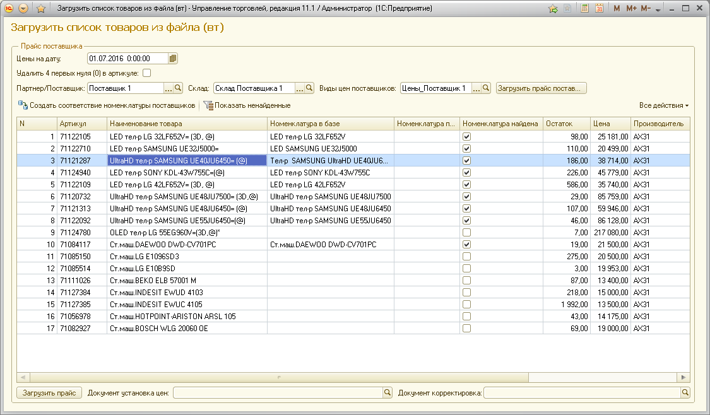Toggle Удалить 4 первых нуля в артикуле checkbox
This screenshot has width=710, height=415.
point(146,73)
